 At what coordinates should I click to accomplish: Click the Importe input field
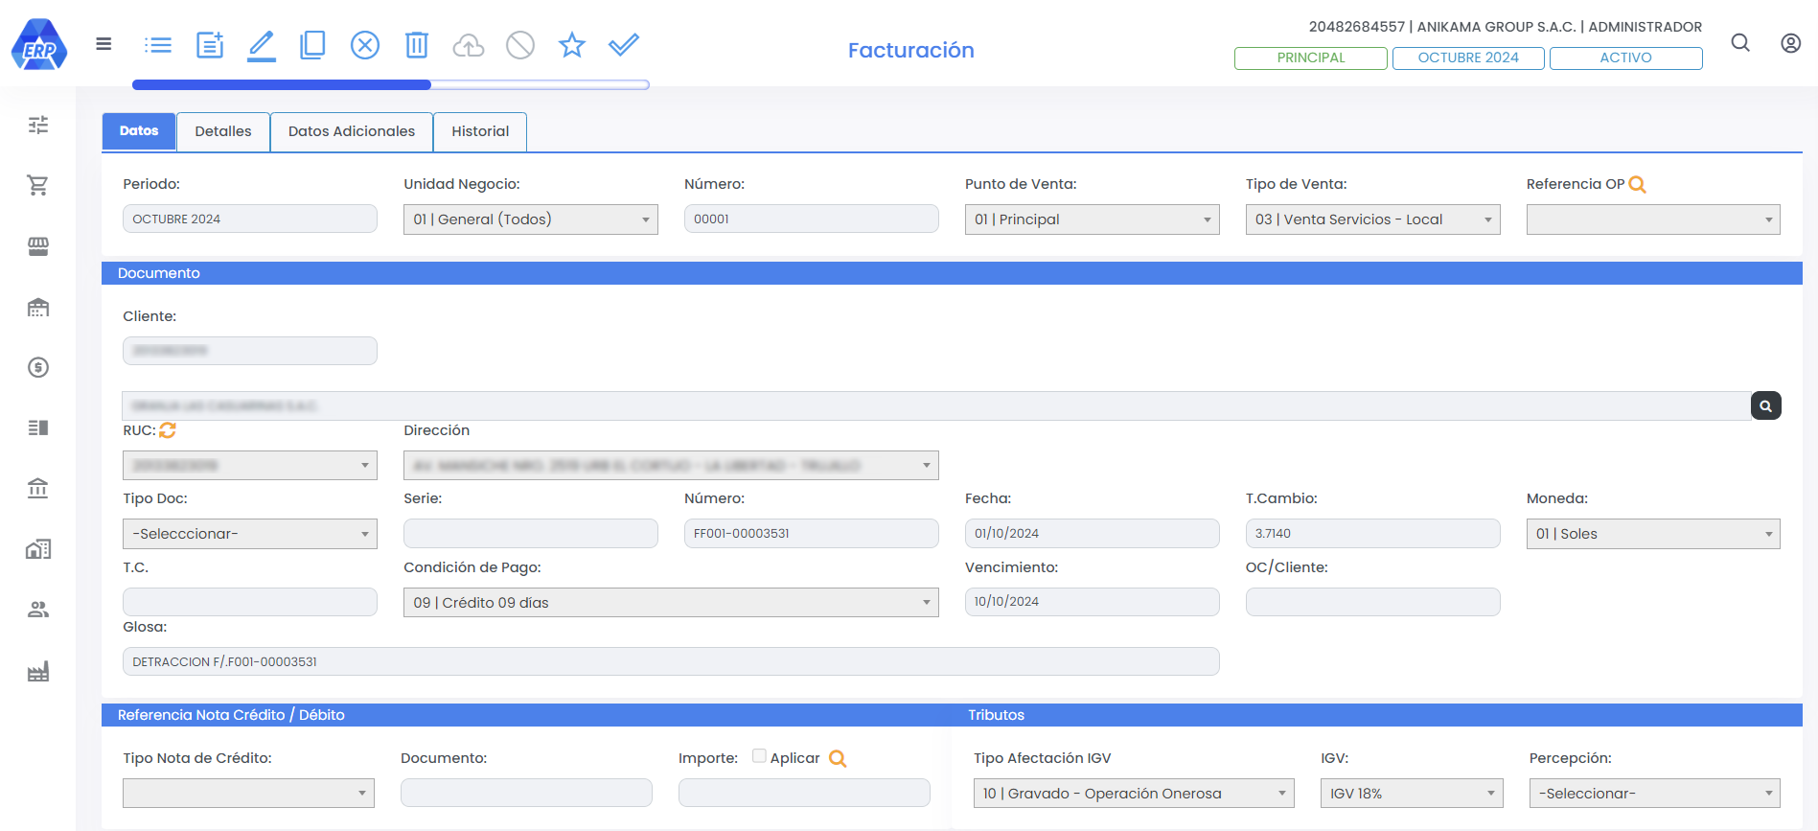coord(804,793)
